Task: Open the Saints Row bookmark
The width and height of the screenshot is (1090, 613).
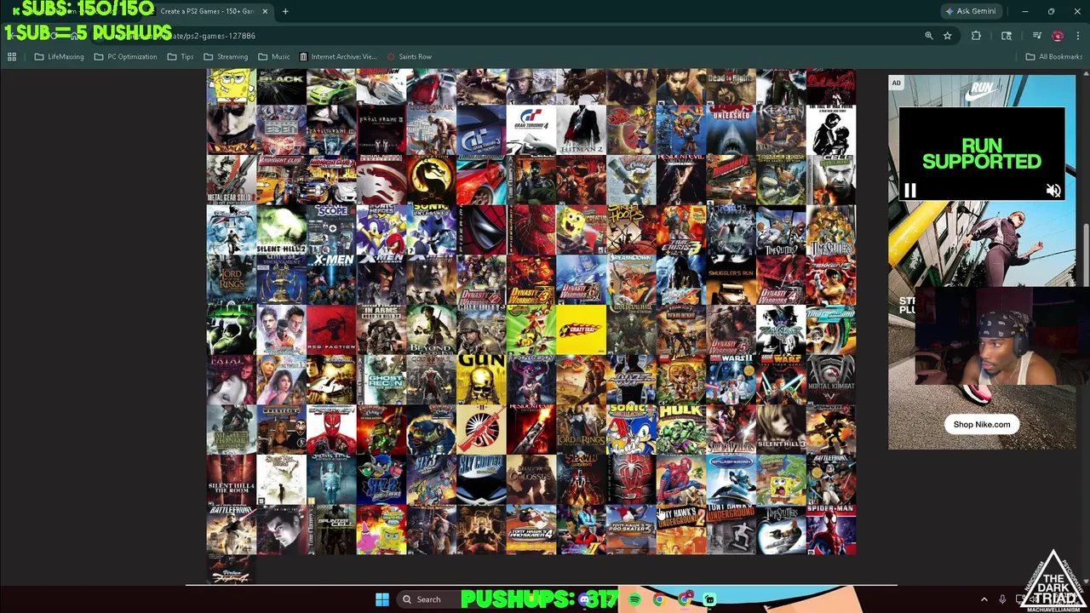Action: click(x=410, y=57)
